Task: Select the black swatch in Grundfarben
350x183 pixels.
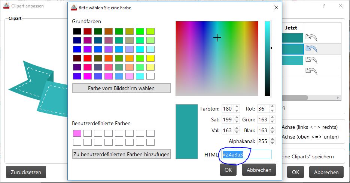Action: pos(77,31)
